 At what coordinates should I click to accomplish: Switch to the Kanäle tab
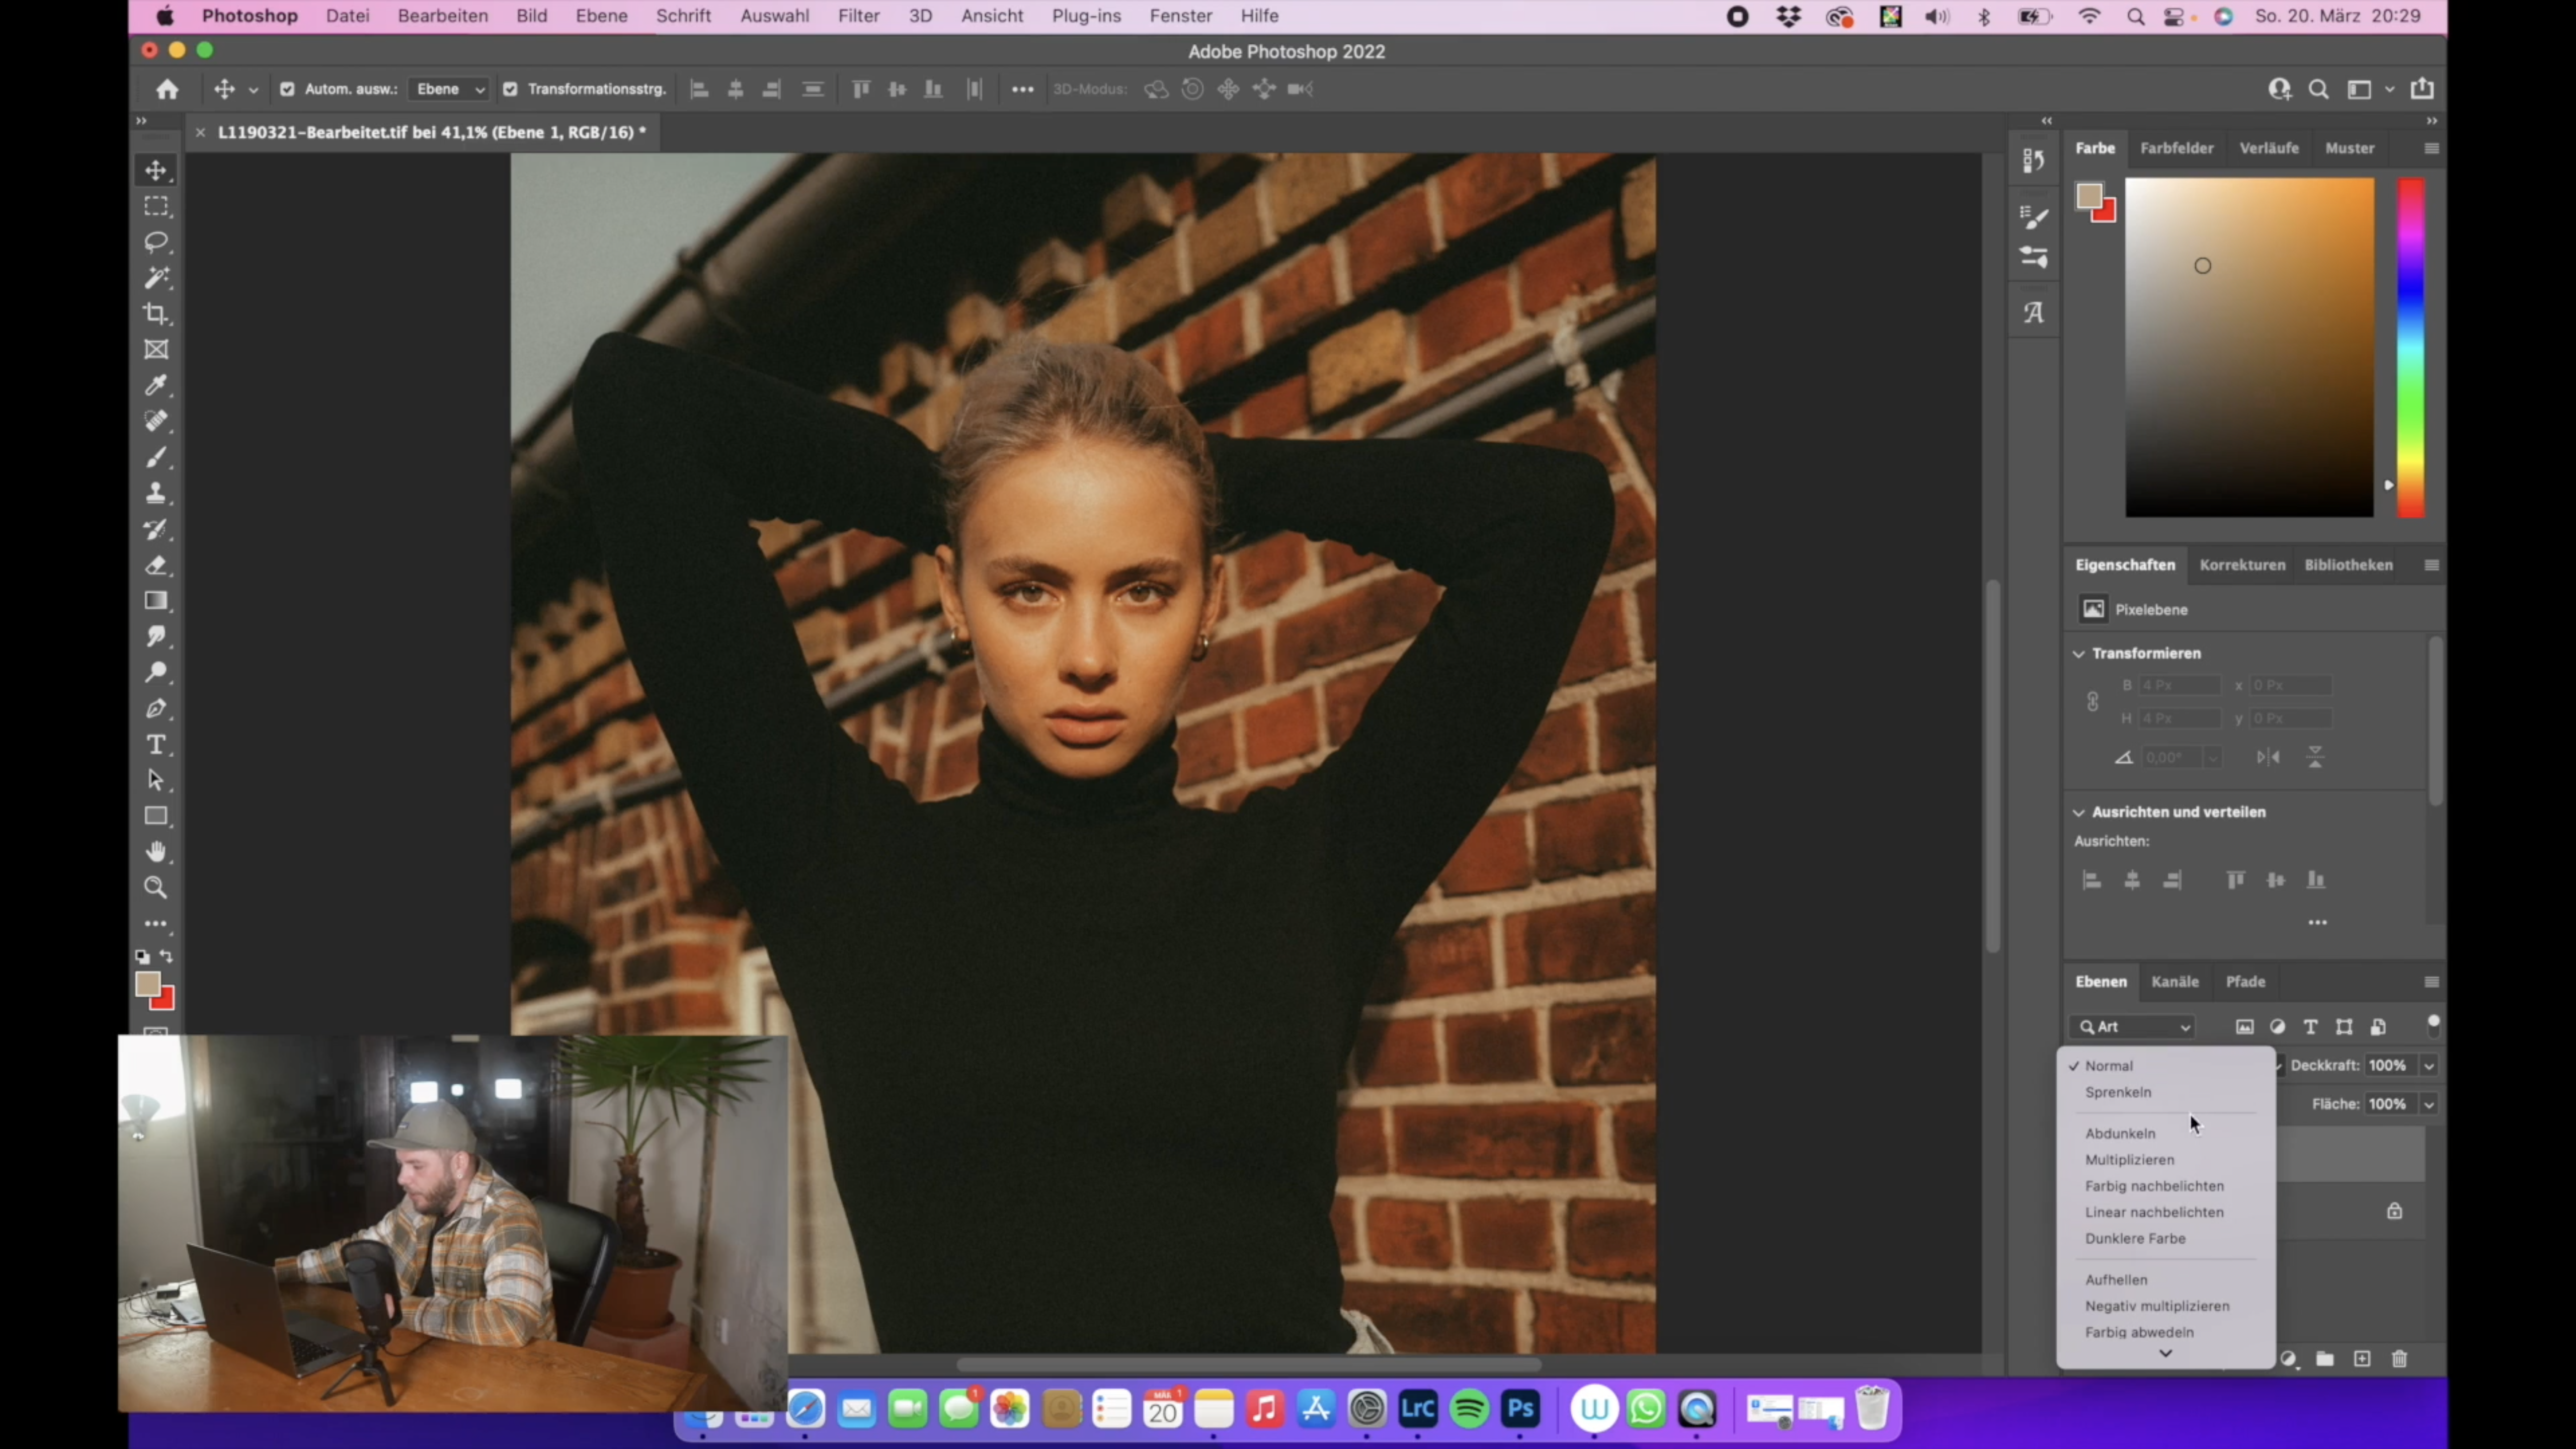[2174, 982]
